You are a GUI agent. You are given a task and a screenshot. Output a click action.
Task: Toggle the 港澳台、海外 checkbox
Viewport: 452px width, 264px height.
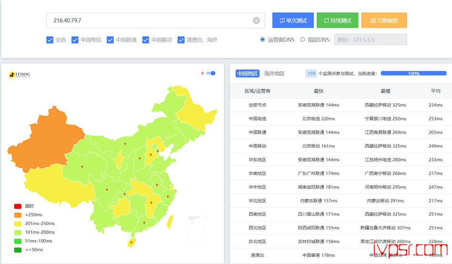181,40
